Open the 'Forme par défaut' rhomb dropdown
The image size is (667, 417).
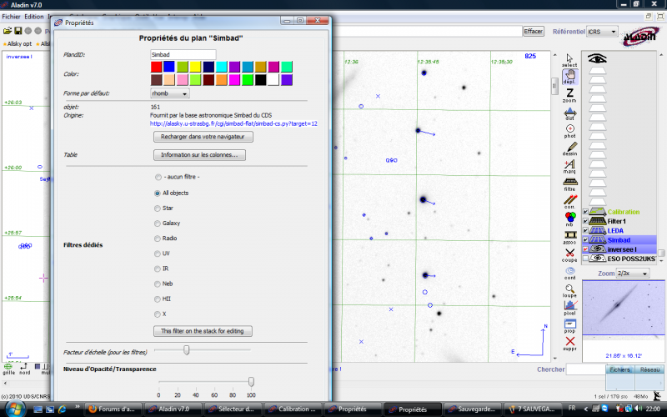[170, 93]
